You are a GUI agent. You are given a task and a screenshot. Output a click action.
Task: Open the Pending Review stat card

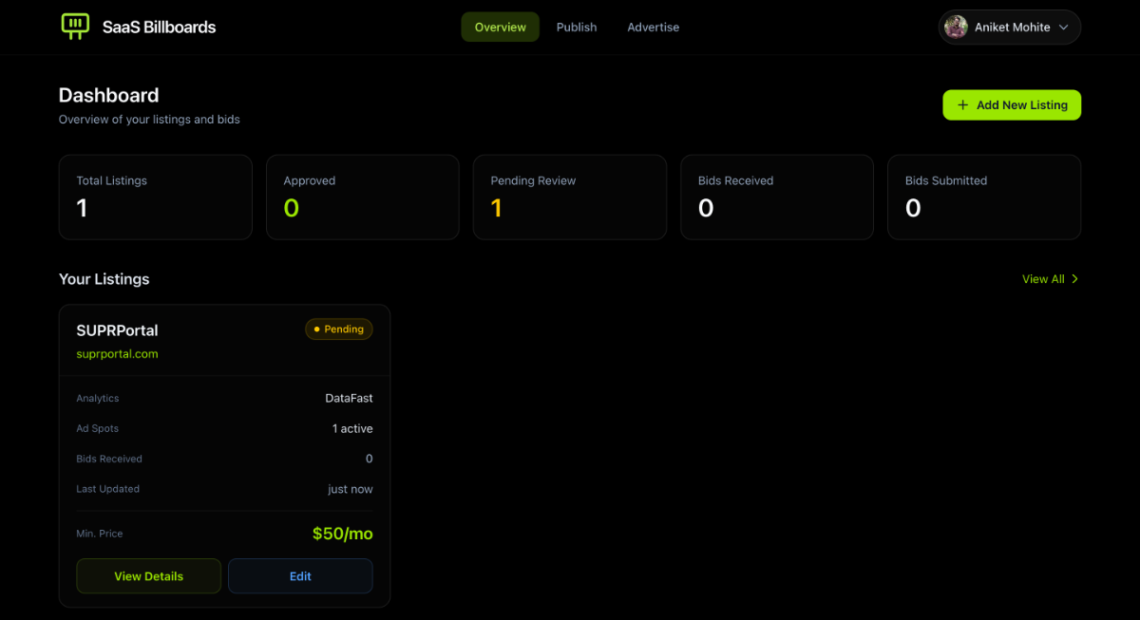point(569,197)
